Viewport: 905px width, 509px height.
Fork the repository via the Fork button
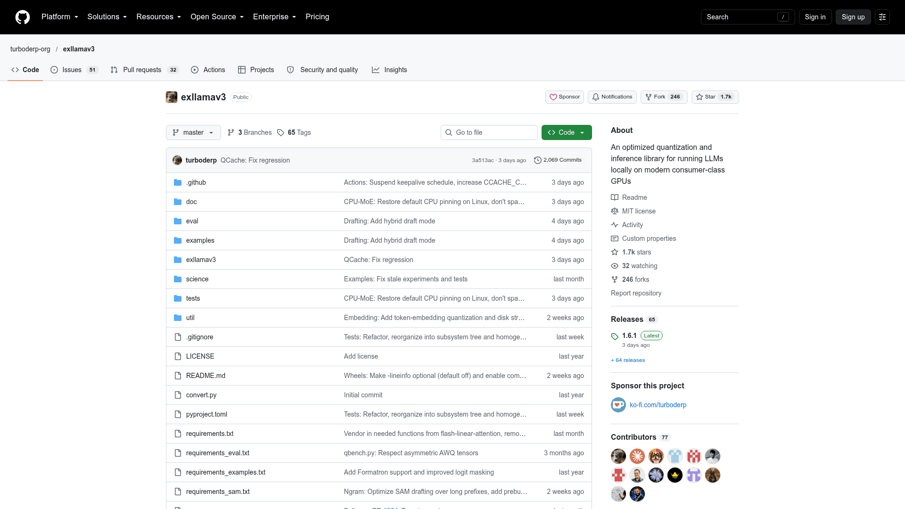point(664,97)
